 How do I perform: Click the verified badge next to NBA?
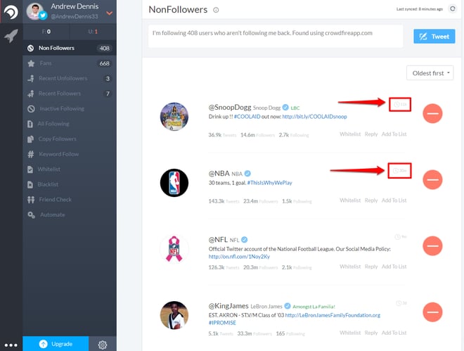click(x=247, y=174)
